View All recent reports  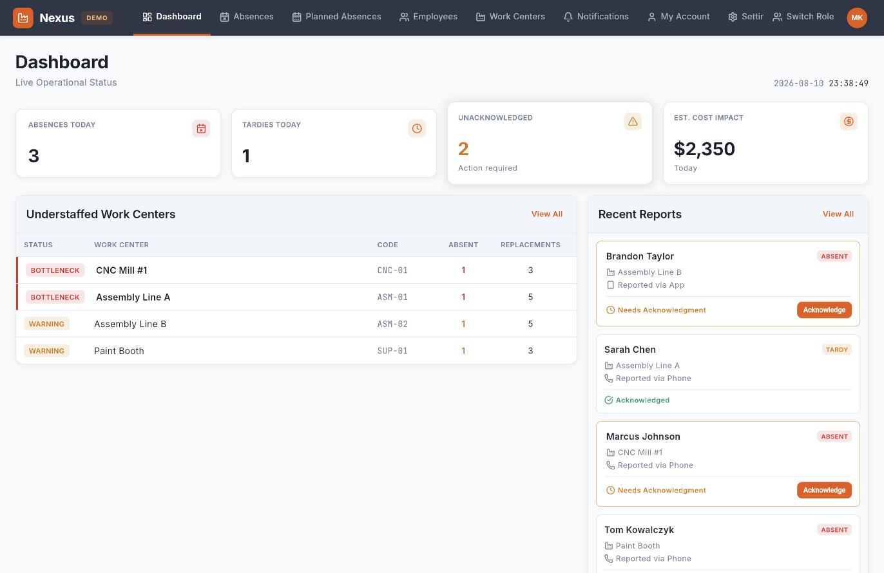tap(838, 214)
